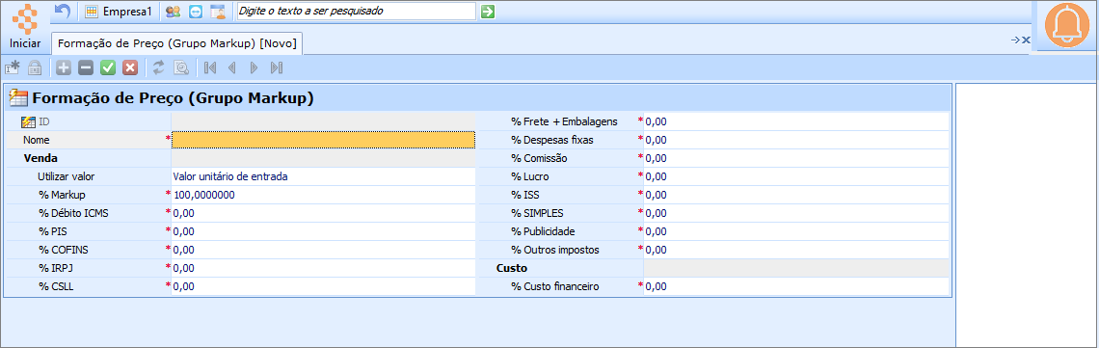This screenshot has width=1099, height=348.
Task: Cancel editing with red X icon
Action: coord(130,67)
